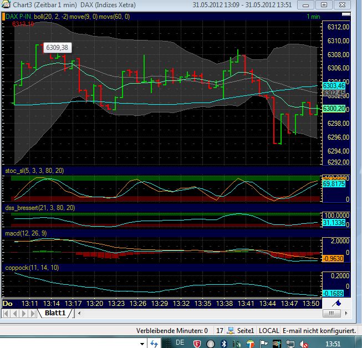The height and width of the screenshot is (348, 362).
Task: Click the 13:26 time axis label
Action: click(138, 303)
